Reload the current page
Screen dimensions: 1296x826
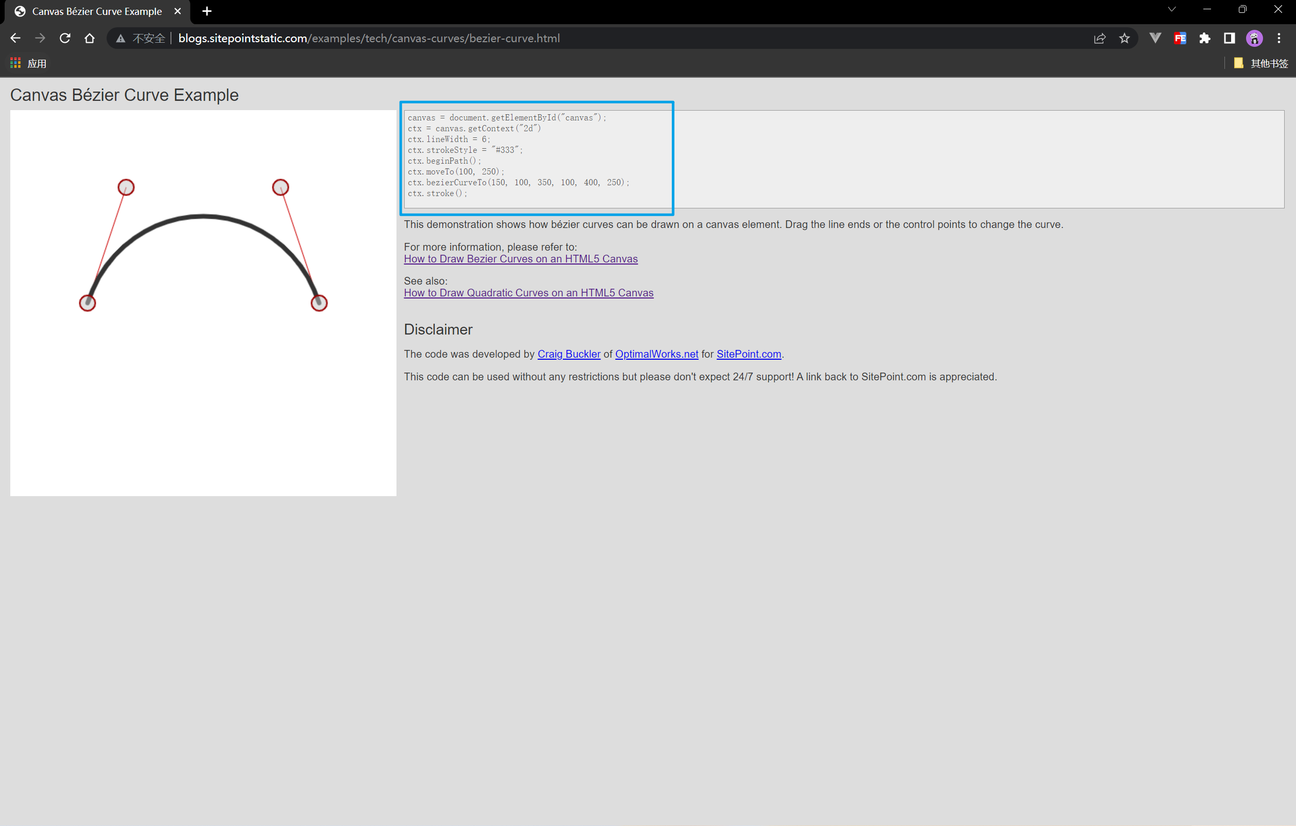[65, 38]
